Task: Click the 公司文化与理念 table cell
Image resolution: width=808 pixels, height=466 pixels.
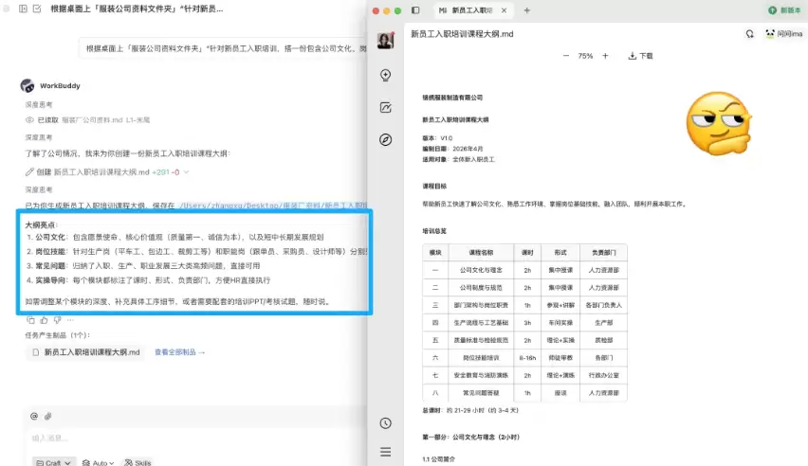Action: point(481,270)
